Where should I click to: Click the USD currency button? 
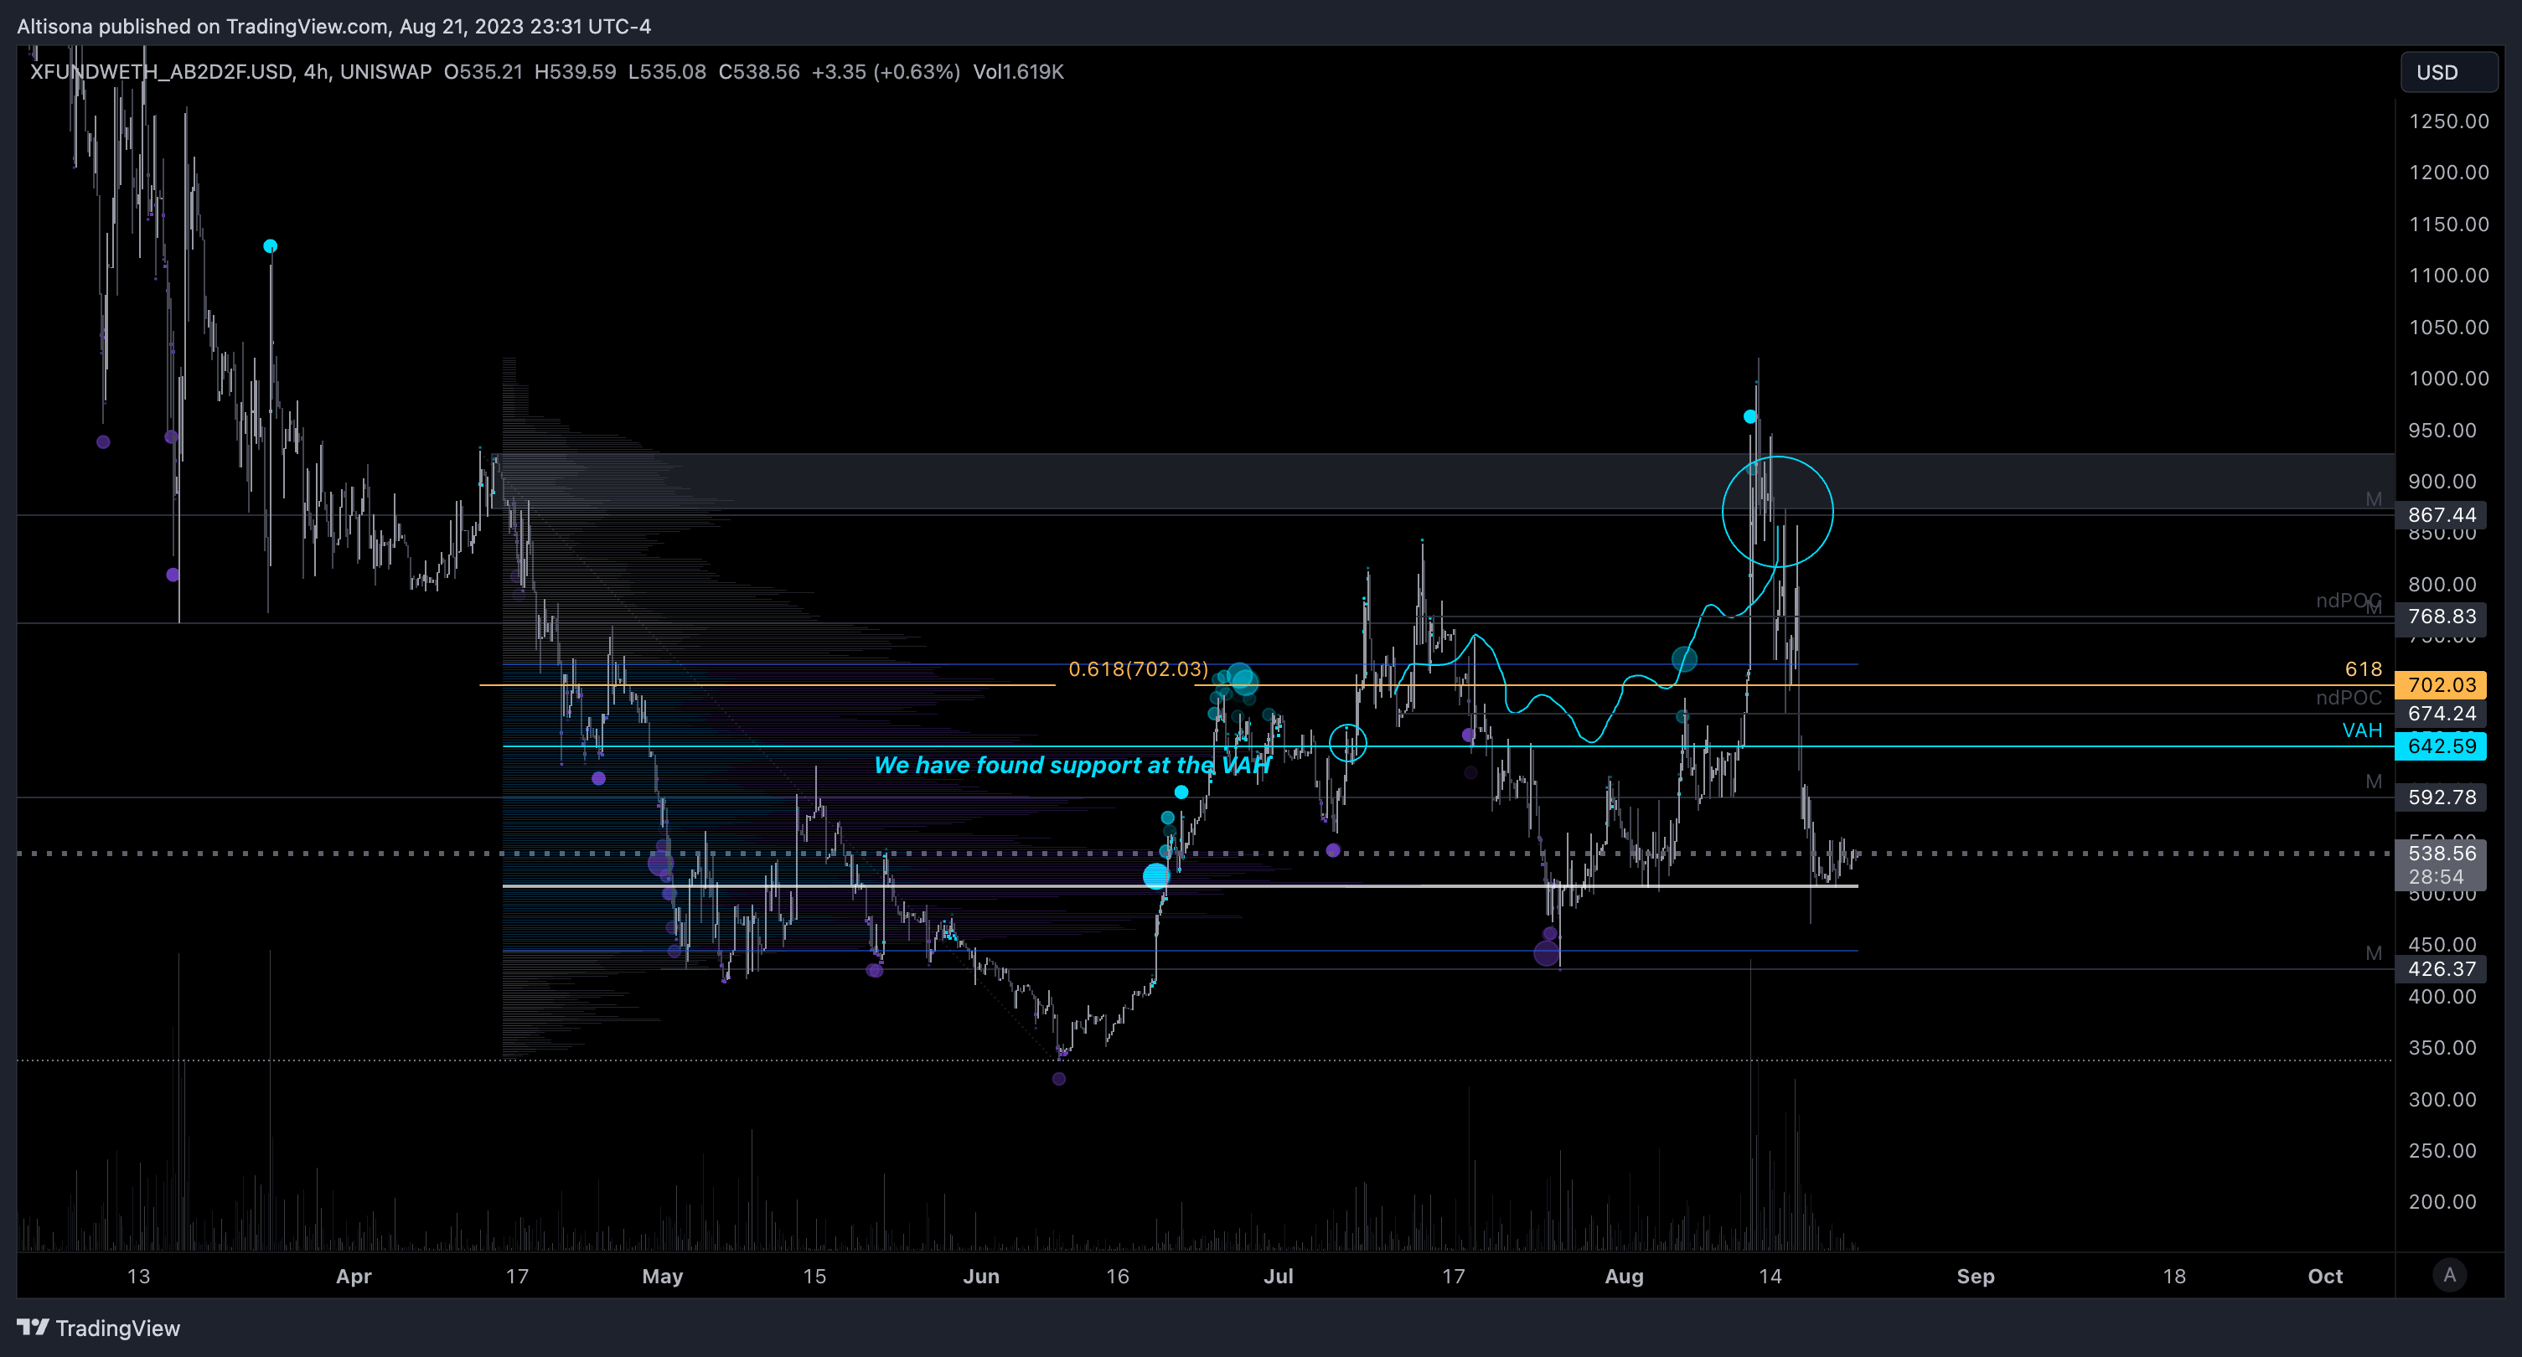[2447, 72]
